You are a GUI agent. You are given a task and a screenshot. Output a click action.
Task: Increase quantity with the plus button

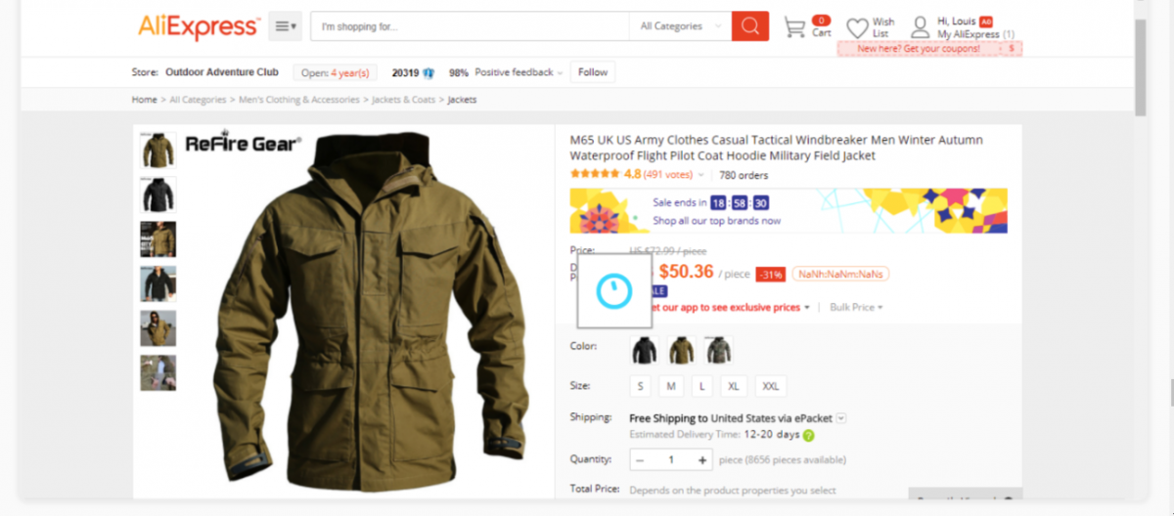click(702, 459)
